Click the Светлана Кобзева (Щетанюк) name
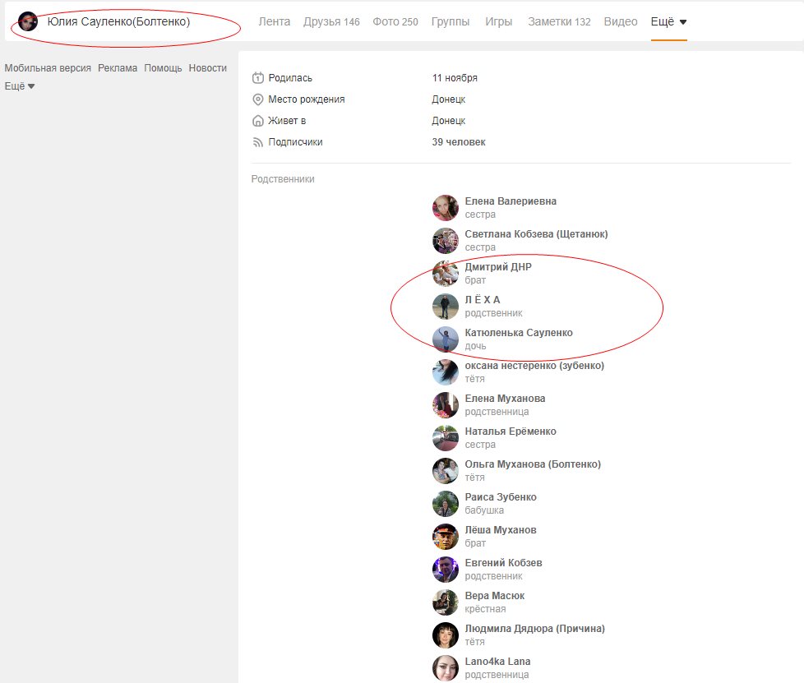This screenshot has width=804, height=683. pyautogui.click(x=536, y=234)
